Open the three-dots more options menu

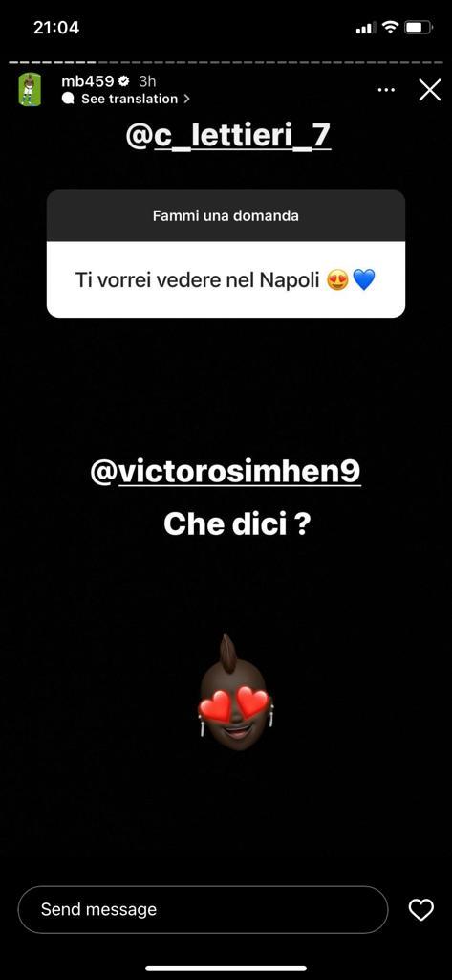(386, 89)
